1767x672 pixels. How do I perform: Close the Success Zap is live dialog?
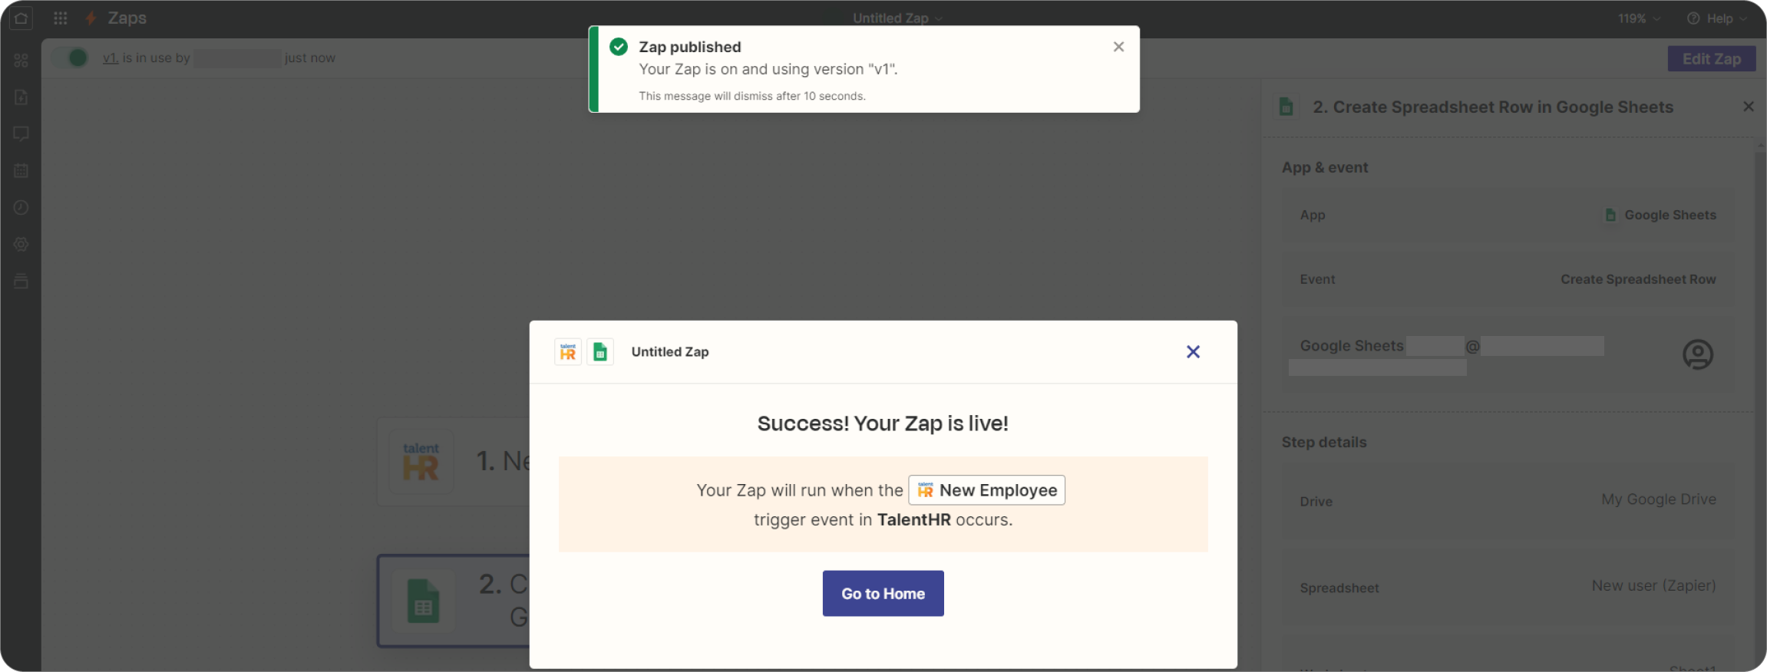pyautogui.click(x=1193, y=351)
